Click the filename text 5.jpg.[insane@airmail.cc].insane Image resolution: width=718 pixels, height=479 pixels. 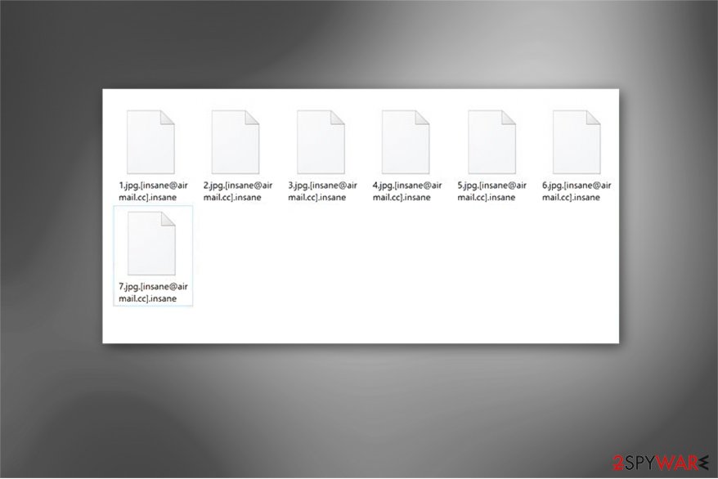[x=491, y=191]
